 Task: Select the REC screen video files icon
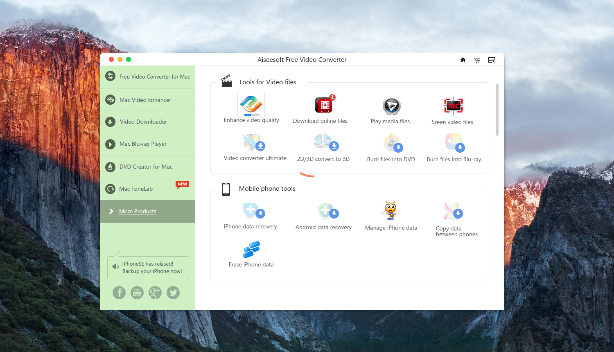pos(454,106)
